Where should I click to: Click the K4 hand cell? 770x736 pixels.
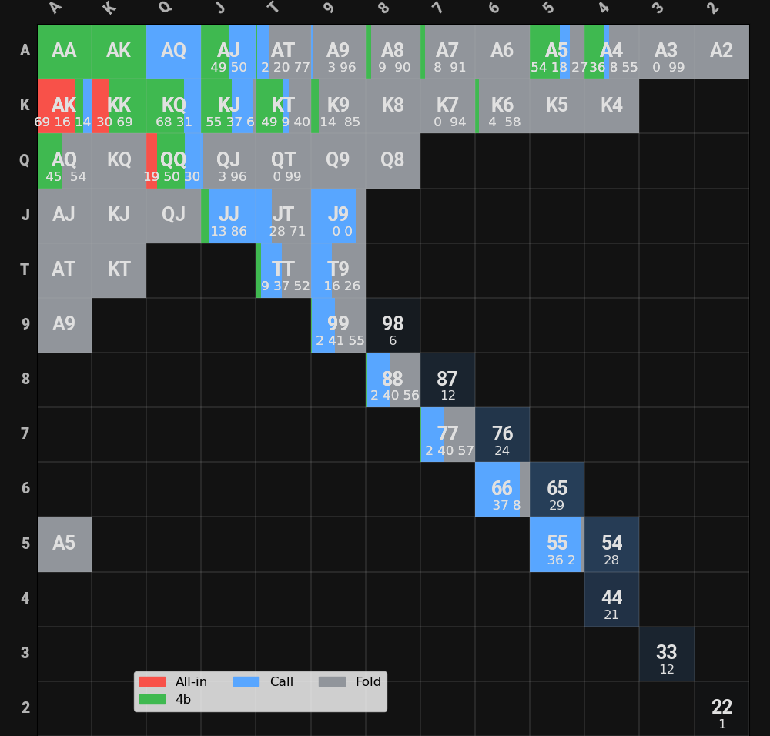pyautogui.click(x=611, y=106)
